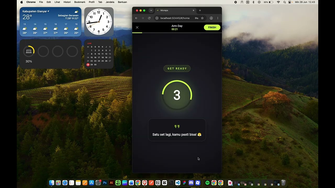Click day 28 in the calendar widget

[x=88, y=64]
